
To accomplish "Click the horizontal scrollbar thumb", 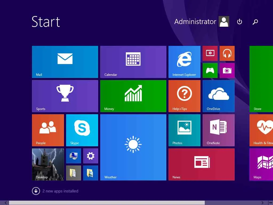I will tap(107, 203).
